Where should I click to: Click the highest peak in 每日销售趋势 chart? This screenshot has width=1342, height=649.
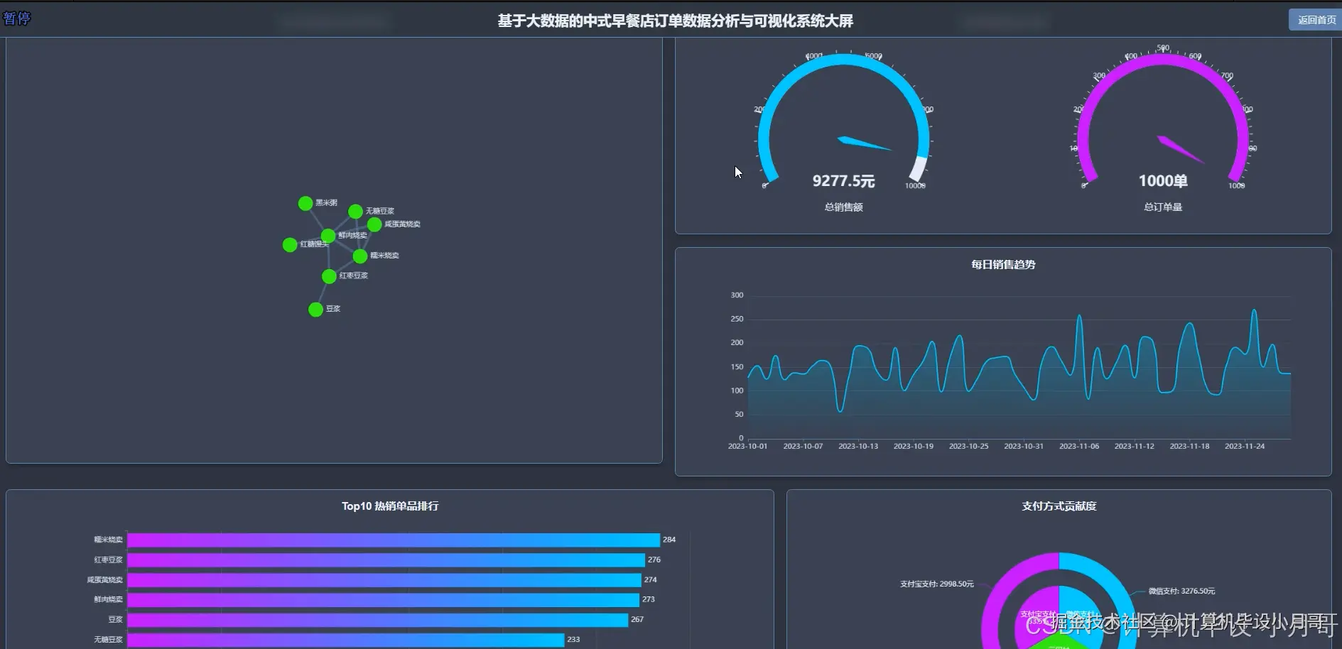point(1255,310)
